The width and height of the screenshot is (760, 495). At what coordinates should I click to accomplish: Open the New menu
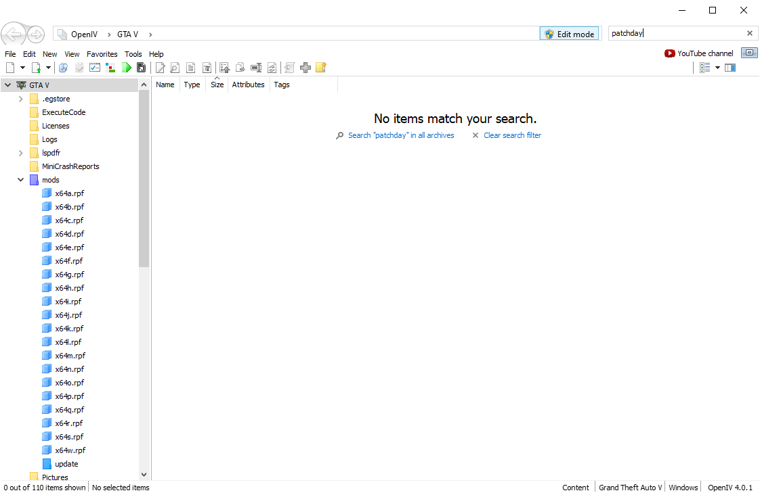pos(49,54)
